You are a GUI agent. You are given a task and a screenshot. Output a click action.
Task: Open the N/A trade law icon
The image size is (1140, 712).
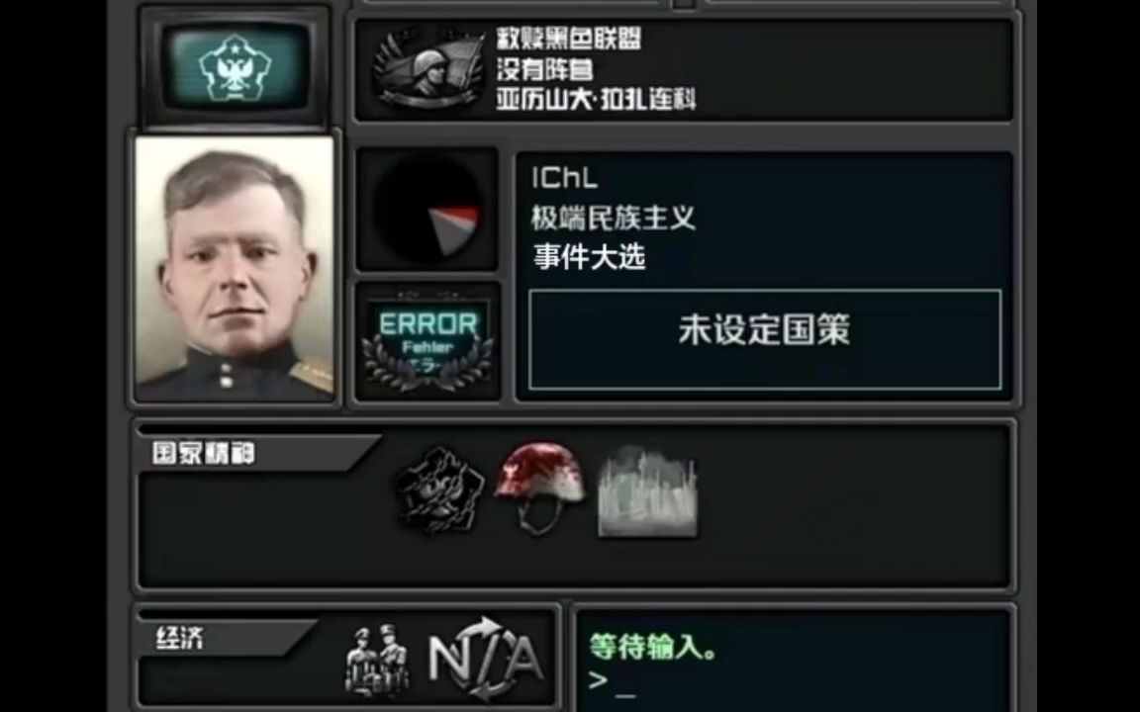pyautogui.click(x=486, y=659)
